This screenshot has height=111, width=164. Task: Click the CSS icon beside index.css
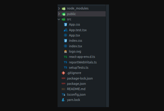(65, 41)
